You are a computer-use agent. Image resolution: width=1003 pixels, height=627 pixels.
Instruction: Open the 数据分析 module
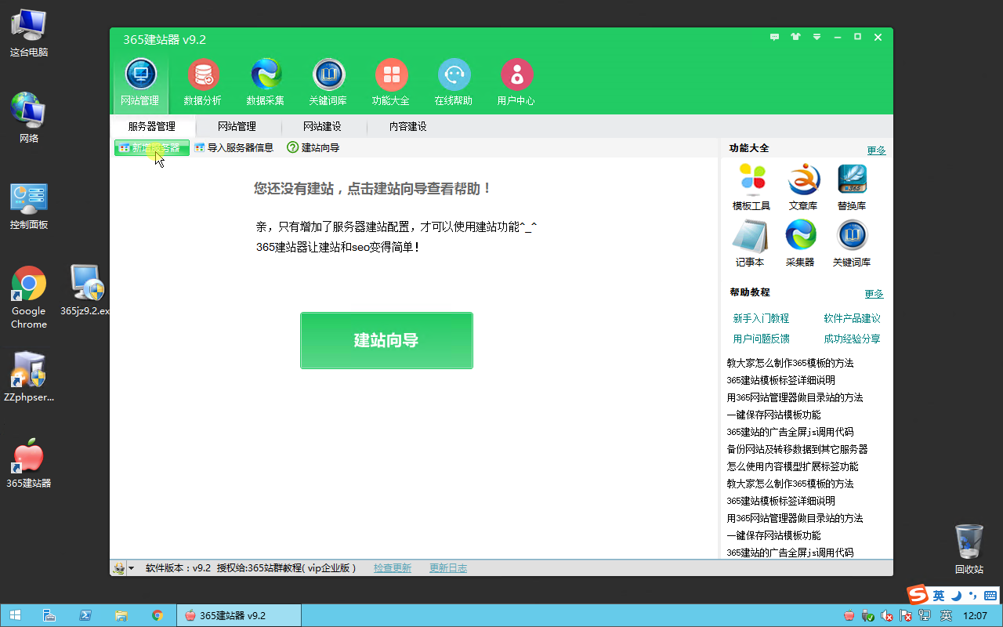[203, 82]
